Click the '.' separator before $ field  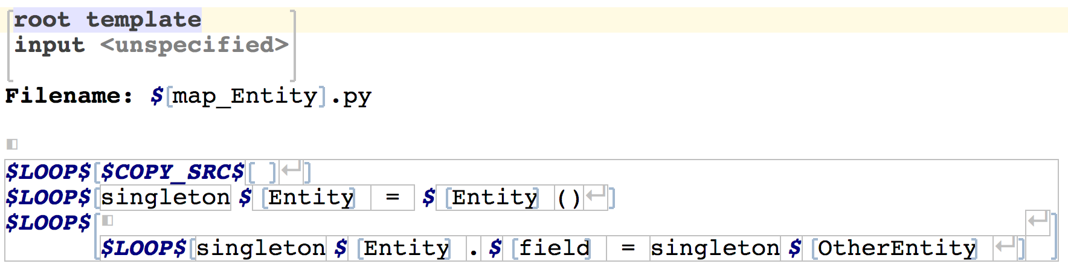tap(474, 248)
